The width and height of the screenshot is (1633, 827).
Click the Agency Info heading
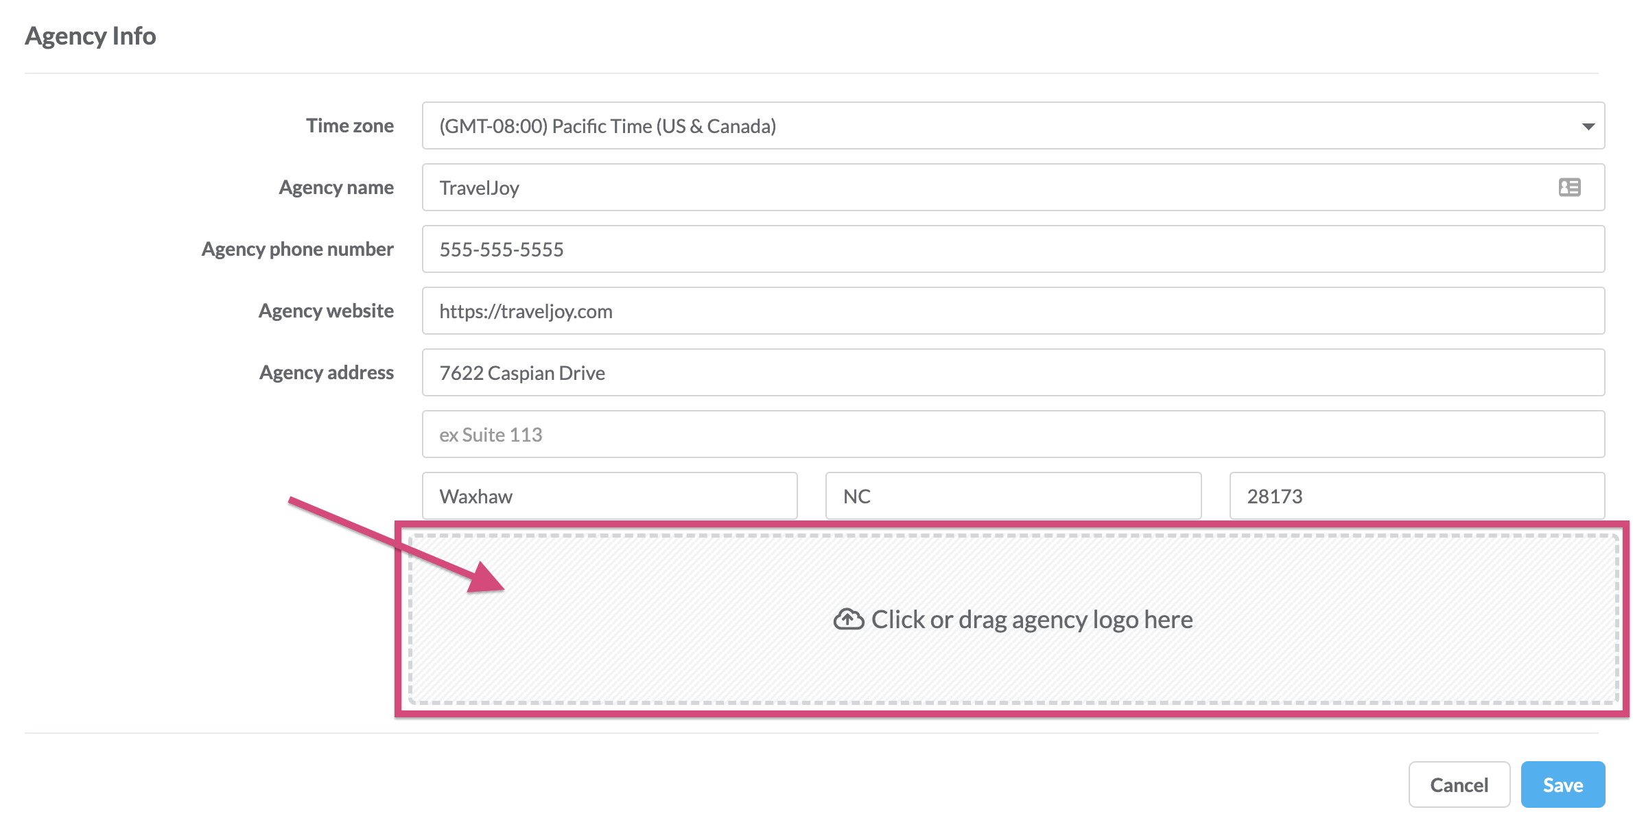pos(91,36)
